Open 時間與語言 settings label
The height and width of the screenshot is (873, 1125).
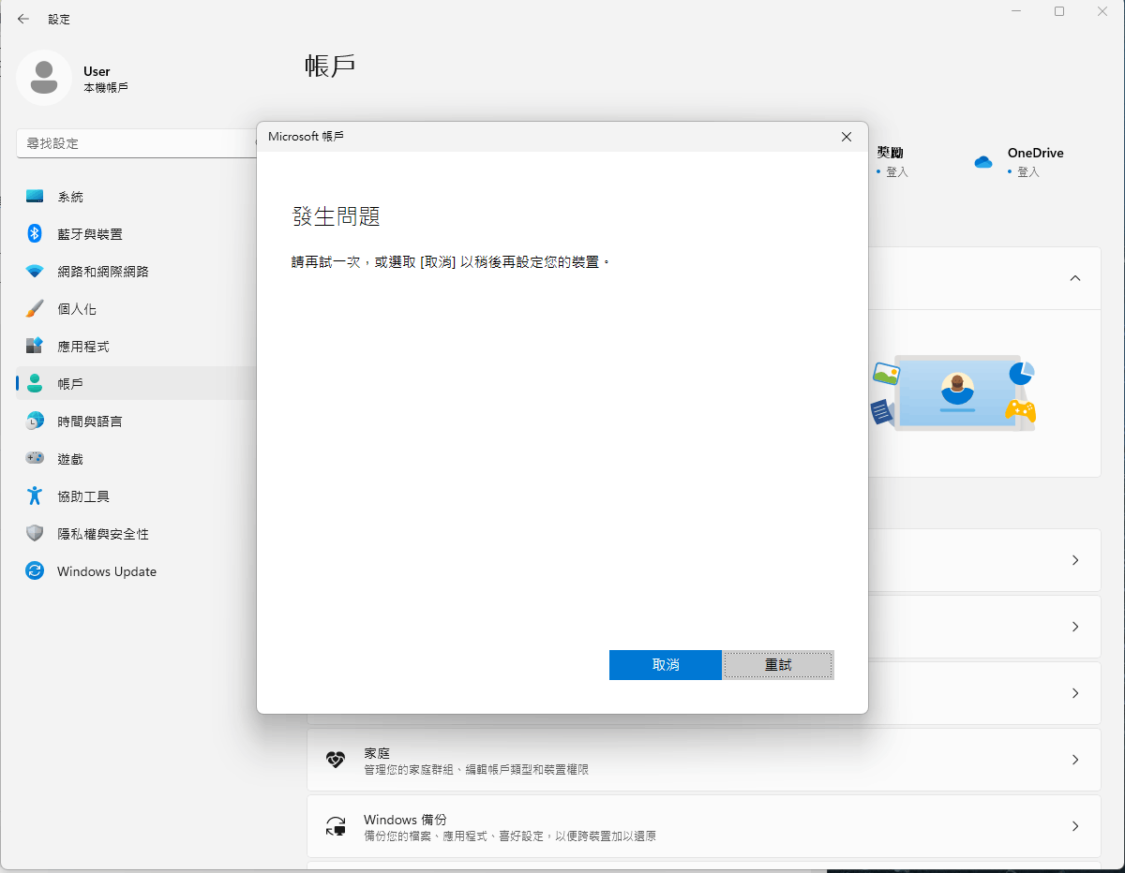coord(90,422)
